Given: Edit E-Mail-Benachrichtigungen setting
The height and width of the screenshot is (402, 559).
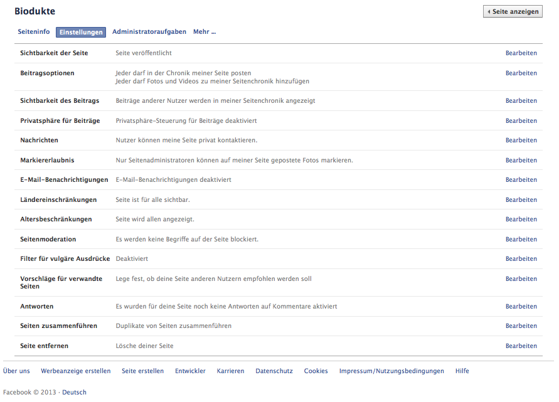Looking at the screenshot, I should click(x=521, y=180).
